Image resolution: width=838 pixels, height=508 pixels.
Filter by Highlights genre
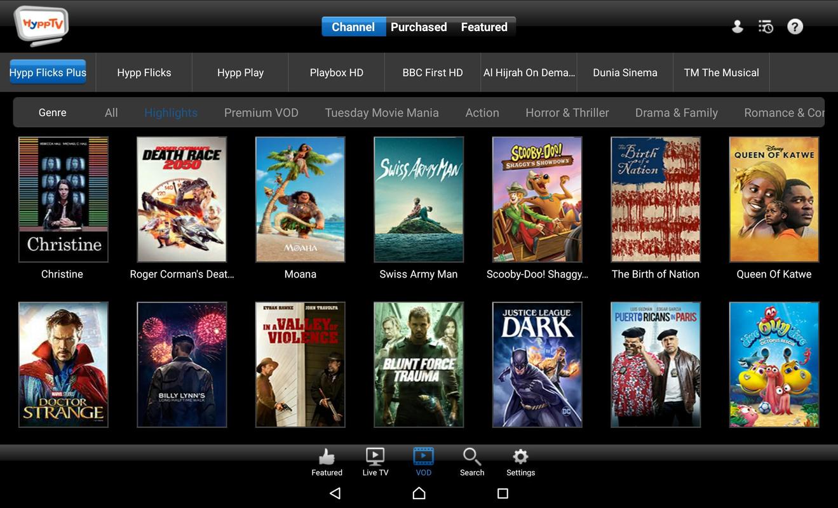(171, 112)
